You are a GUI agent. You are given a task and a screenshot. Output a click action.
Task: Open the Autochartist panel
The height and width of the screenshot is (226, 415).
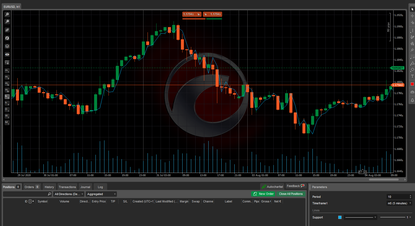[x=272, y=187]
